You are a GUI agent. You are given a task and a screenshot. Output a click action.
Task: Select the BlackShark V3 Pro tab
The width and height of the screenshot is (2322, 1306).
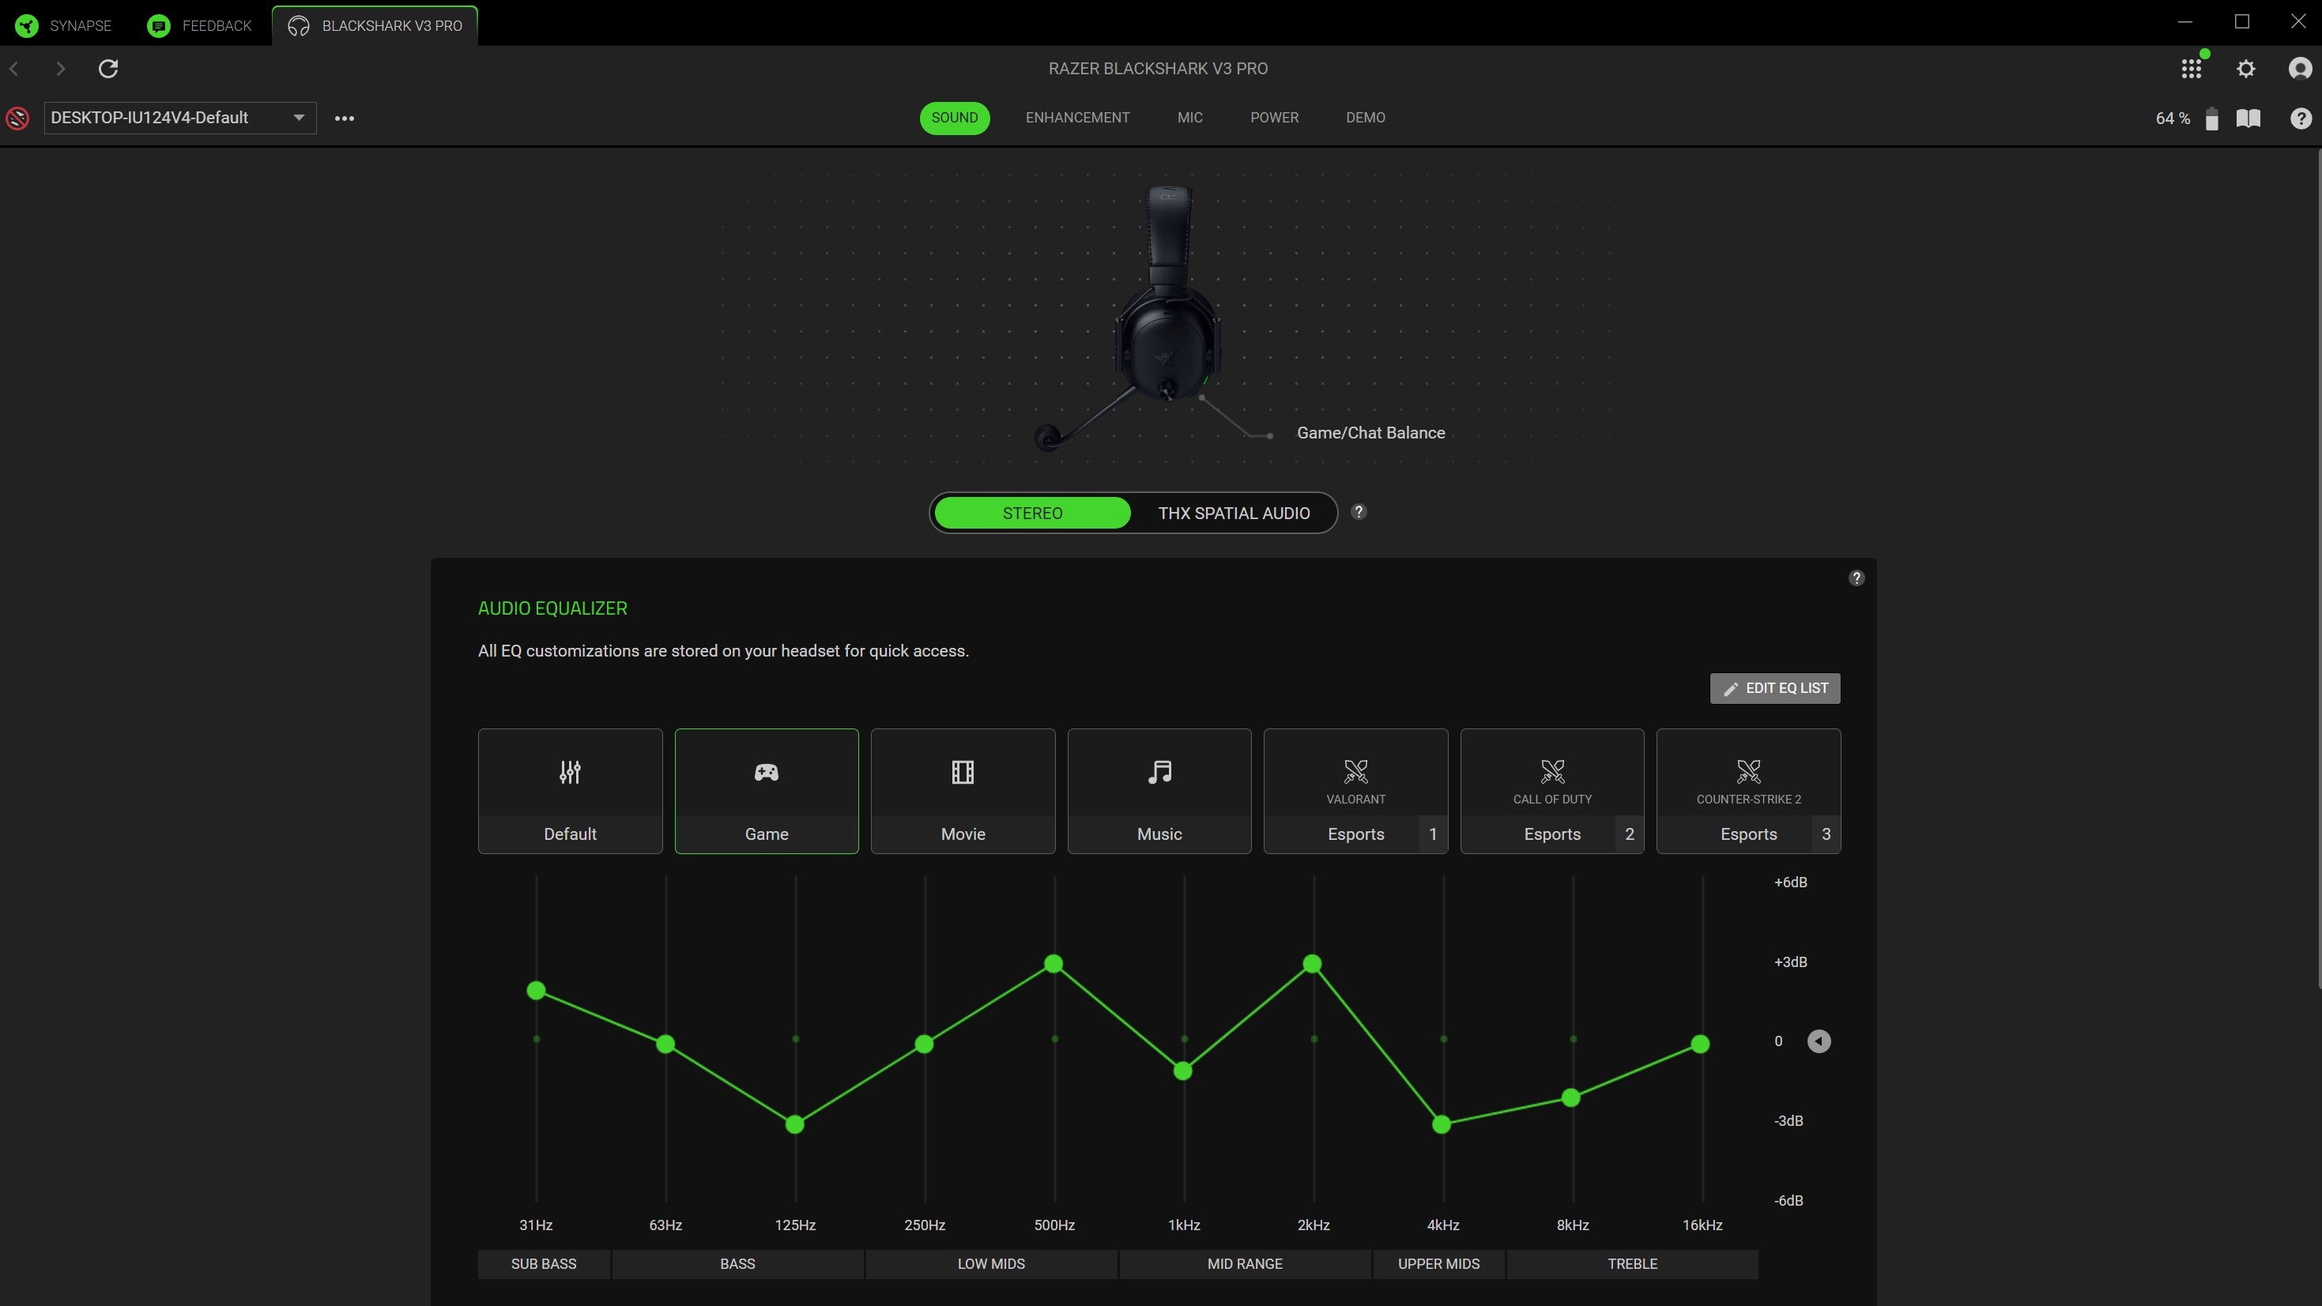click(375, 25)
